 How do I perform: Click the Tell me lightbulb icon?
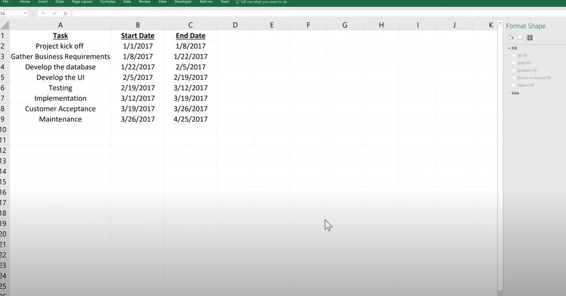237,2
